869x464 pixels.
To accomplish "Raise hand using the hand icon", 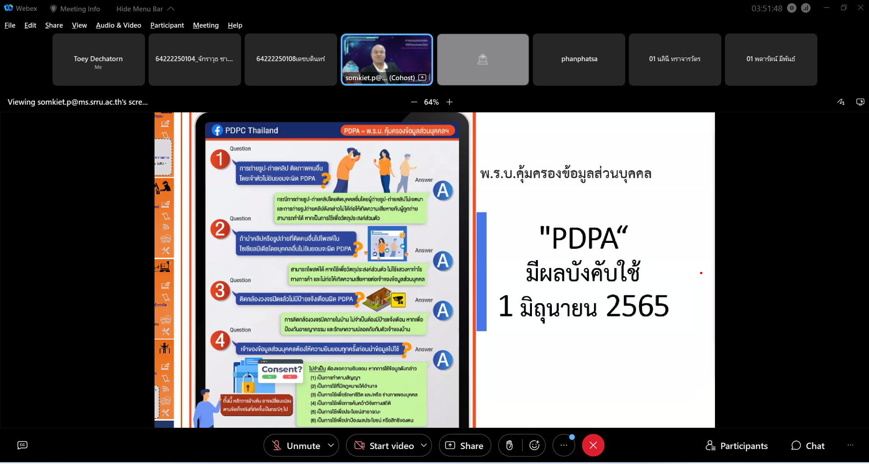I will point(510,445).
